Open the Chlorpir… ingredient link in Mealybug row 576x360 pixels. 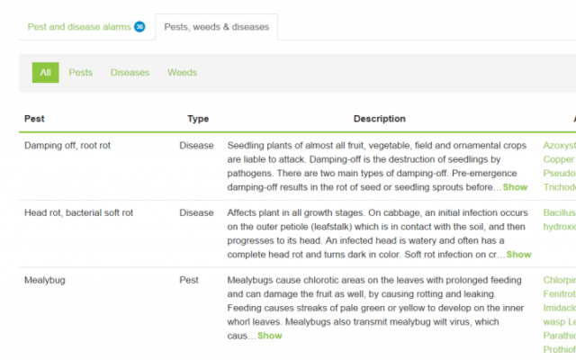coord(560,280)
